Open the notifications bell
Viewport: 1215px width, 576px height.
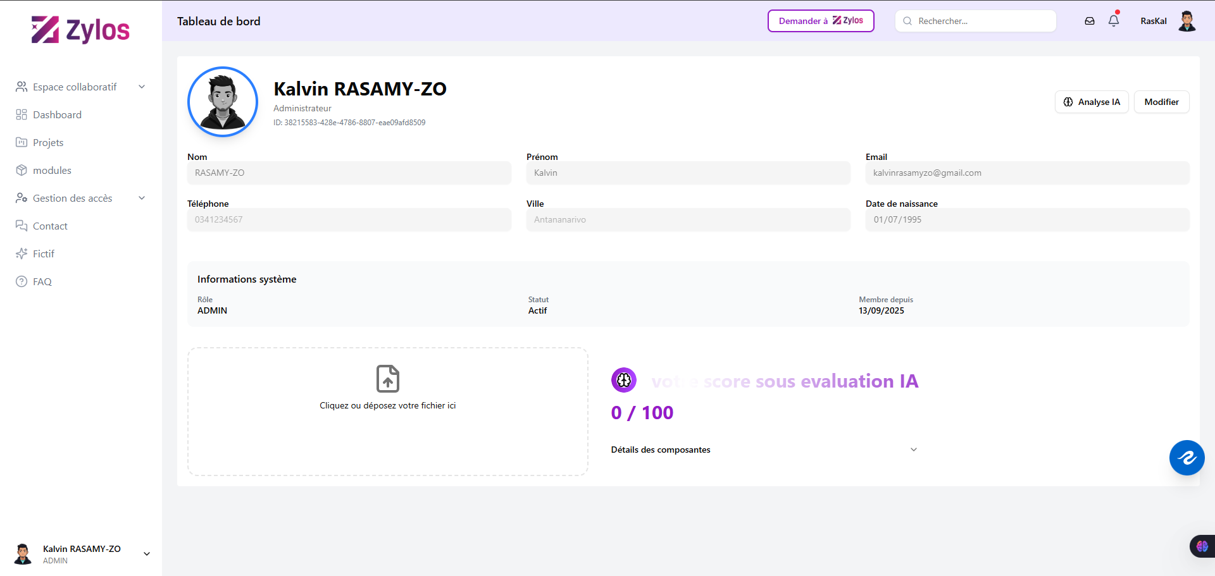(1114, 21)
